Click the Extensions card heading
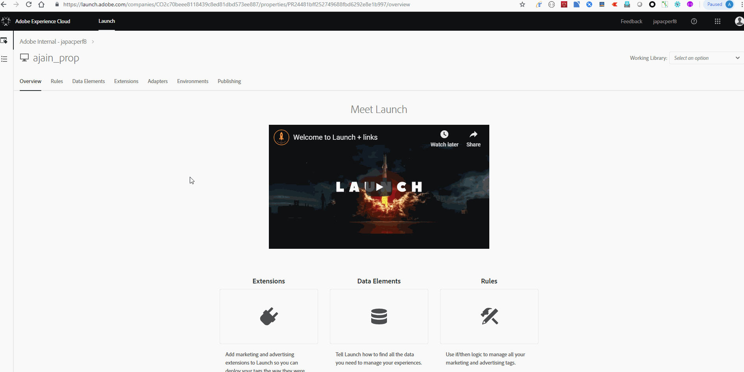The width and height of the screenshot is (744, 372). tap(269, 281)
